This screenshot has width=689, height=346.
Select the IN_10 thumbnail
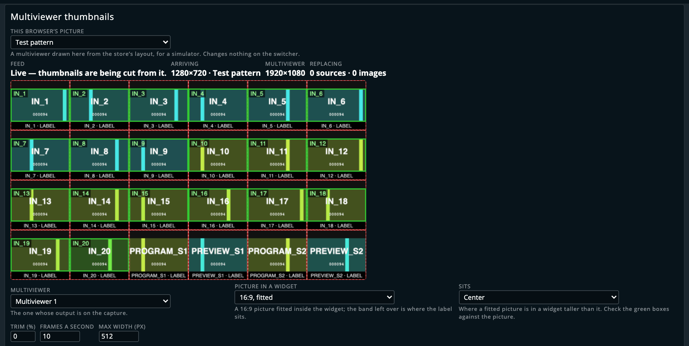pyautogui.click(x=218, y=155)
